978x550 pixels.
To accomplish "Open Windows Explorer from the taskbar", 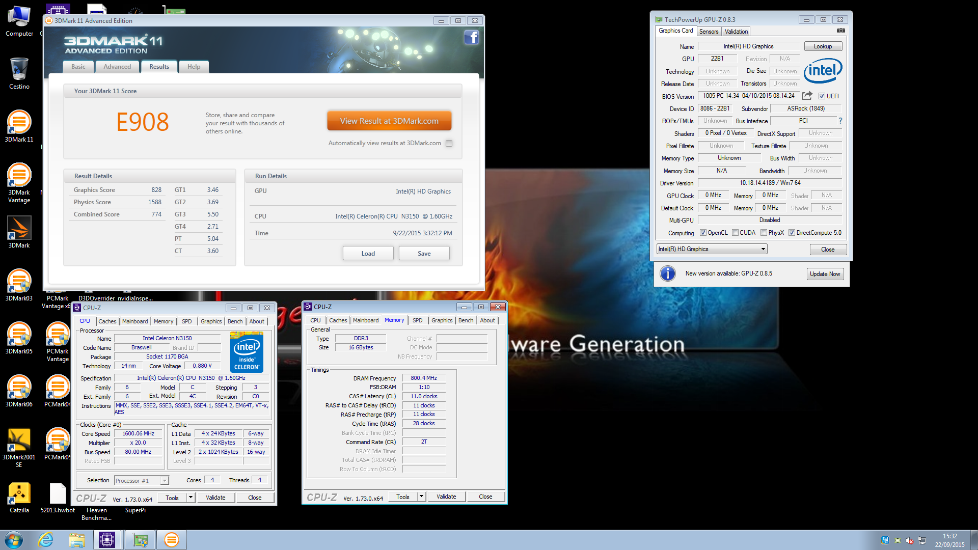I will point(77,540).
